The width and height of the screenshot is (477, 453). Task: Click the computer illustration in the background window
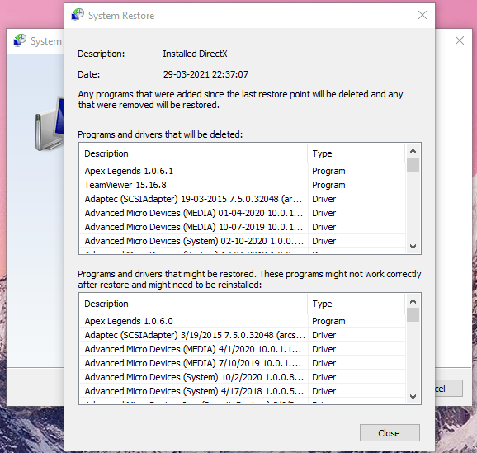50,124
